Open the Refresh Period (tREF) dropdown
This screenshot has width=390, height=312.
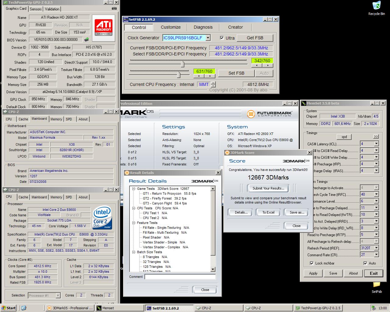click(x=376, y=248)
